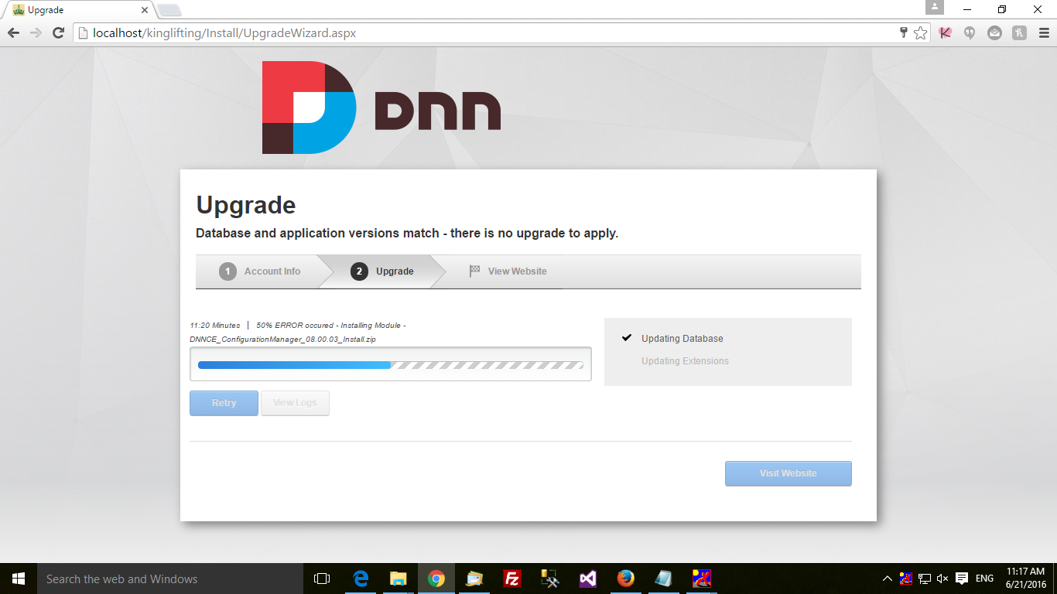This screenshot has height=594, width=1057.
Task: Open the Chrome hamburger menu
Action: pos(1042,33)
